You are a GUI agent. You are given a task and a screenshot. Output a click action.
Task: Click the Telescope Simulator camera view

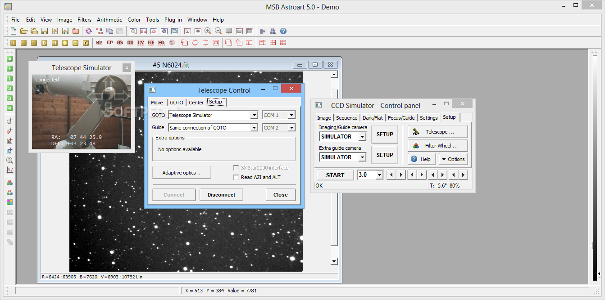(x=82, y=112)
